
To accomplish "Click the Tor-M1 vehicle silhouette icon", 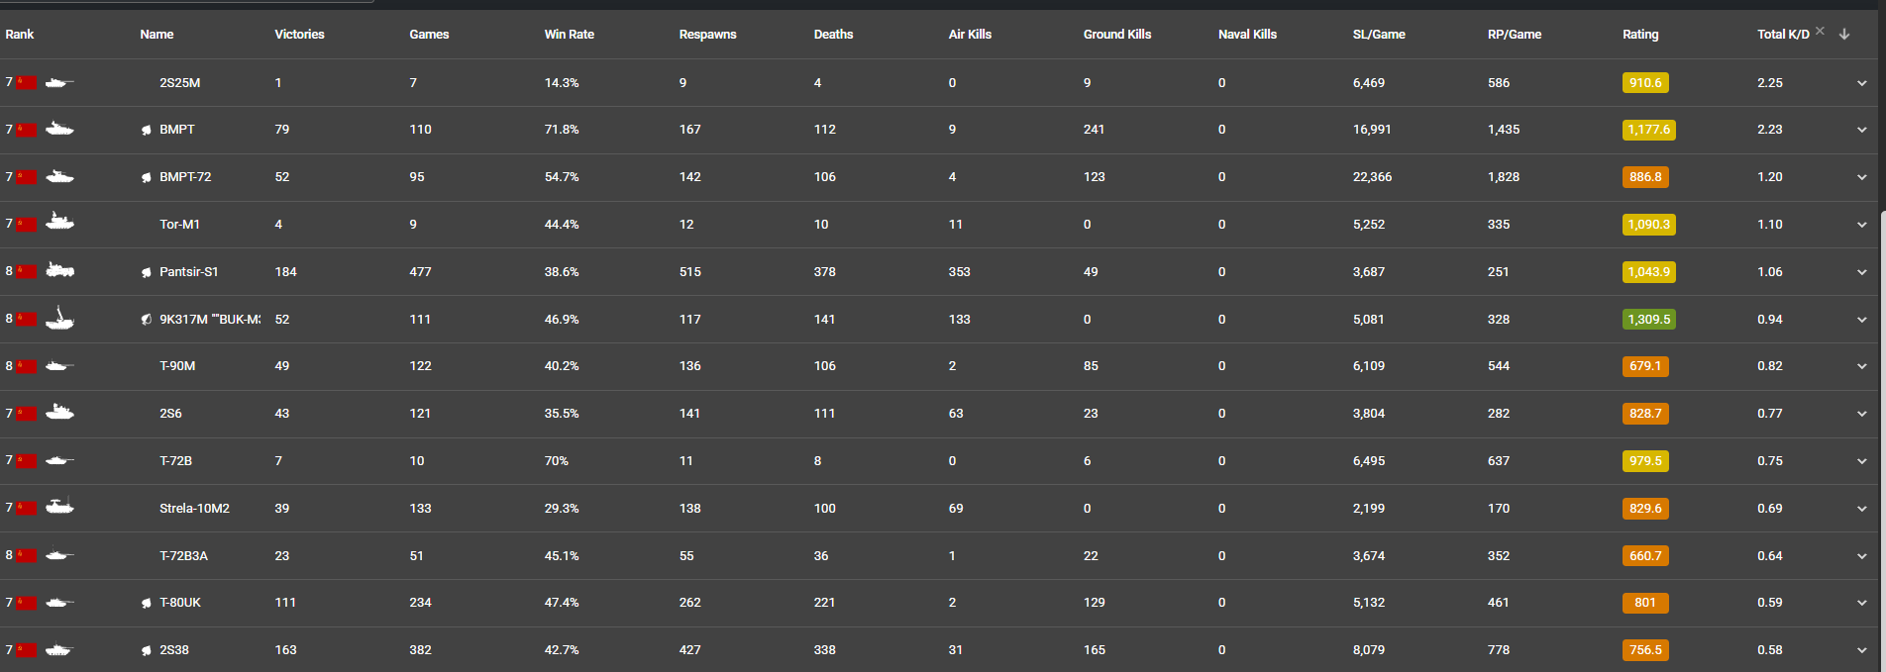I will (60, 223).
